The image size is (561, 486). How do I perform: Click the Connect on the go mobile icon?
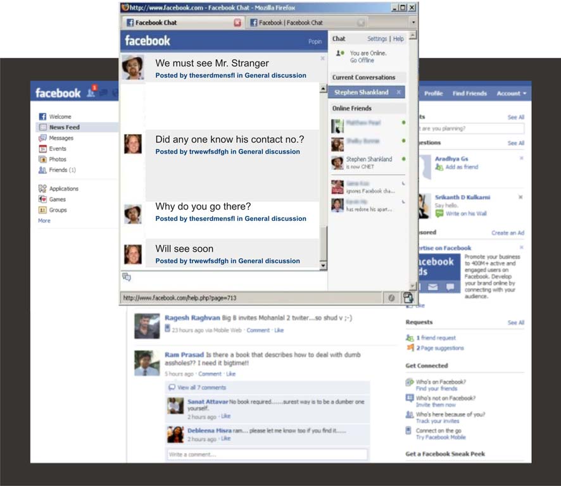408,430
